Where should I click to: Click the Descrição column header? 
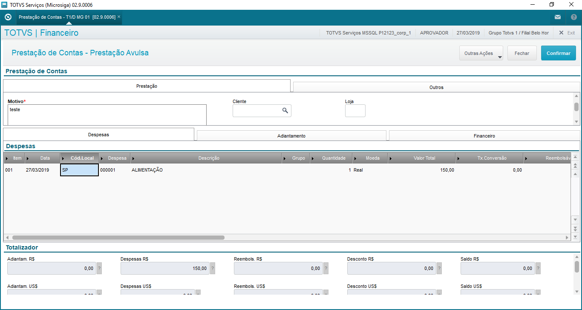pos(206,158)
